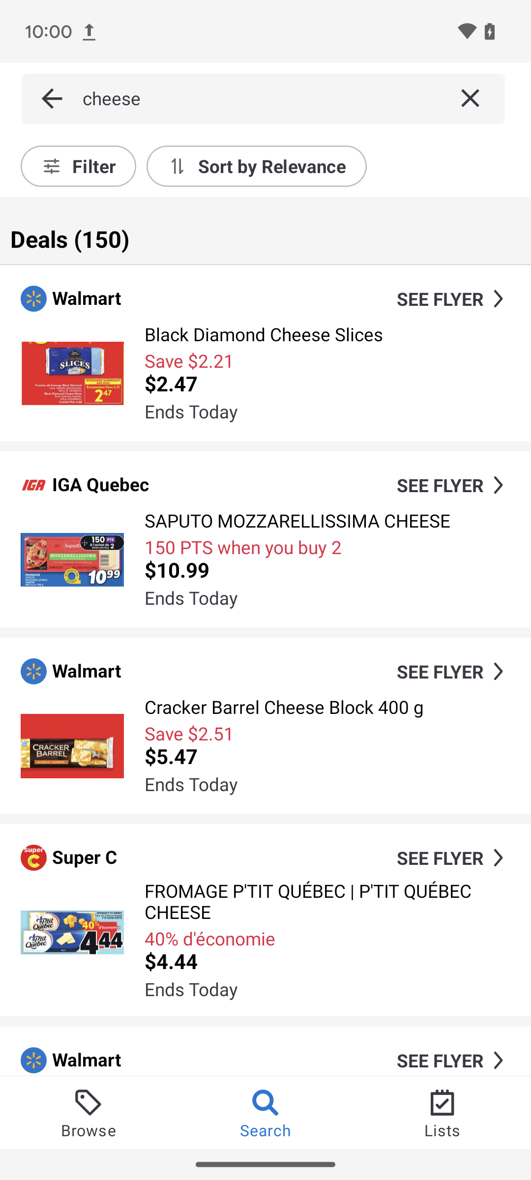Open the Filter options

tap(79, 167)
